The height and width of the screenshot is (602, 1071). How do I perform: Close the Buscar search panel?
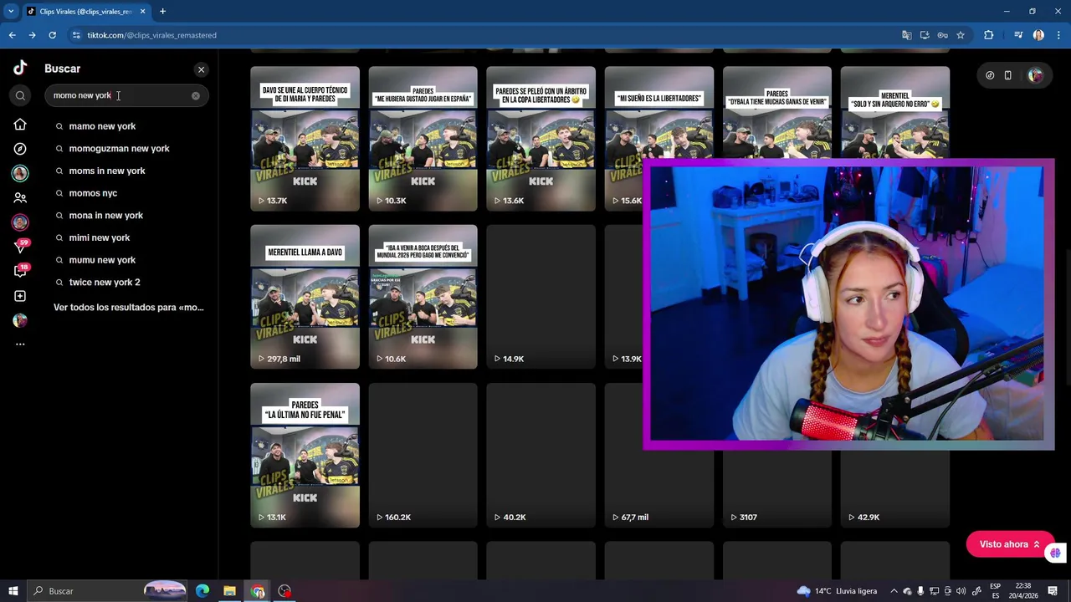pyautogui.click(x=201, y=69)
